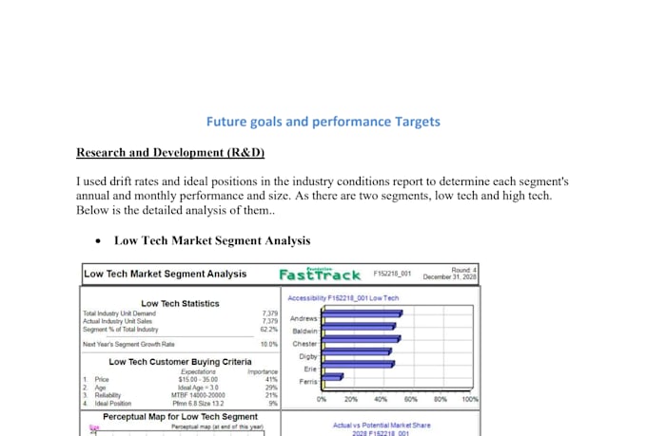Viewport: 647px width, 436px height.
Task: Click the 'Importance' column header
Action: 263,371
